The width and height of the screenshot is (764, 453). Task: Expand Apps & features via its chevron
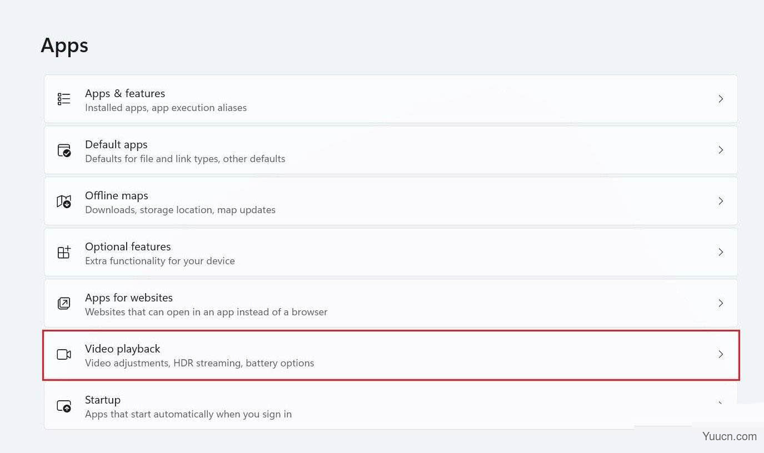point(721,99)
